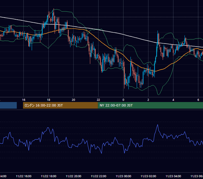Click the 18 hour label on upper axis
This screenshot has height=179, width=203.
pyautogui.click(x=48, y=100)
